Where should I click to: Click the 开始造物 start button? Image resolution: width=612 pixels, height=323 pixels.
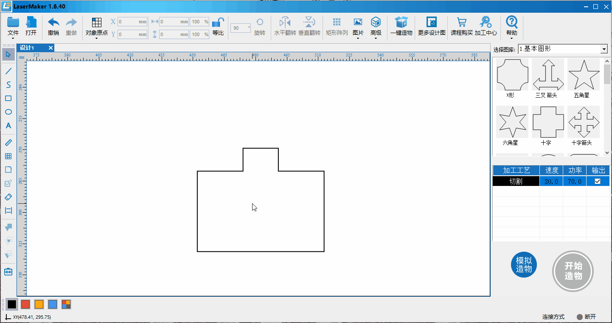click(x=573, y=271)
